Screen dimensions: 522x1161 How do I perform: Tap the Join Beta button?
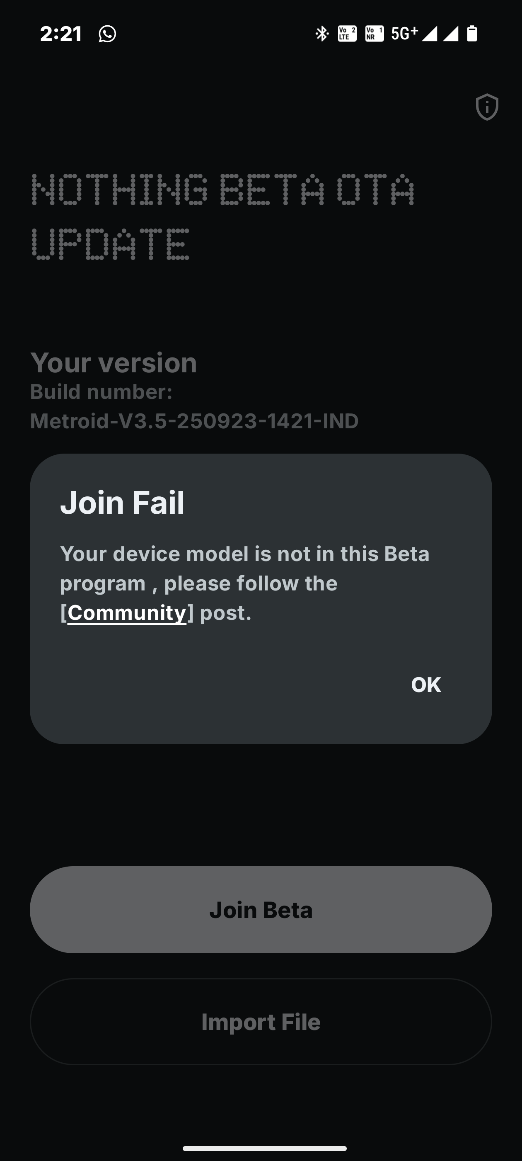tap(261, 909)
